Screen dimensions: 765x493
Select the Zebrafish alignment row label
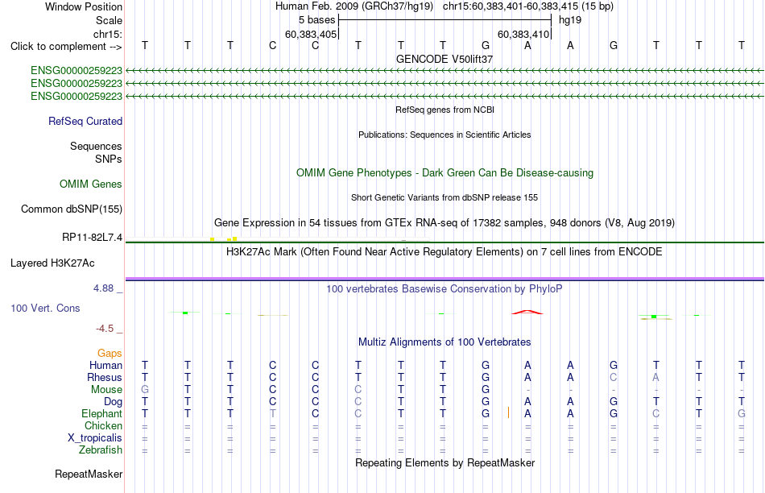(x=101, y=449)
